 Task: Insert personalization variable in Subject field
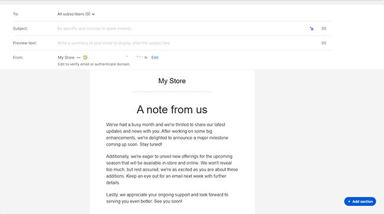click(324, 28)
